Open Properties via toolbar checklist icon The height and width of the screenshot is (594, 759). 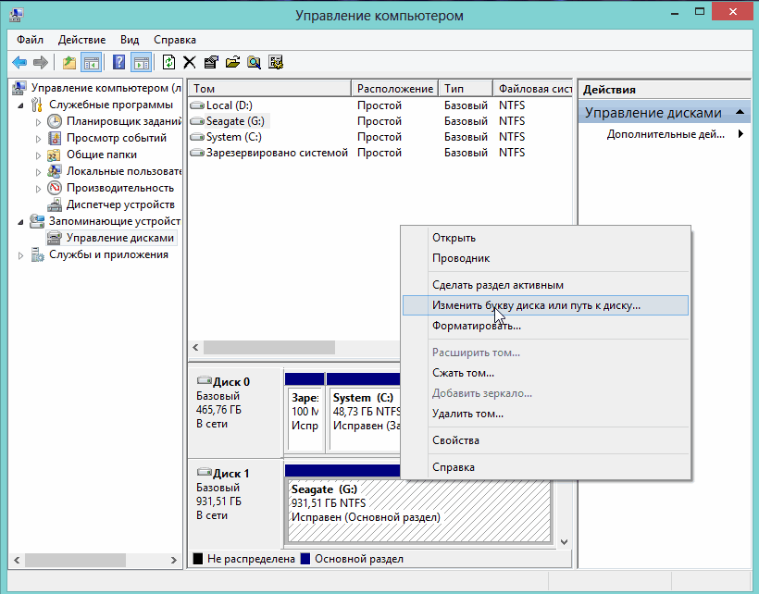210,63
